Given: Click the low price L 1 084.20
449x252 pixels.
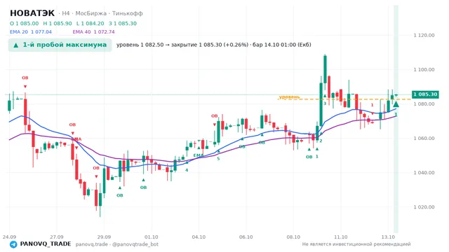Looking at the screenshot, I should pos(91,23).
